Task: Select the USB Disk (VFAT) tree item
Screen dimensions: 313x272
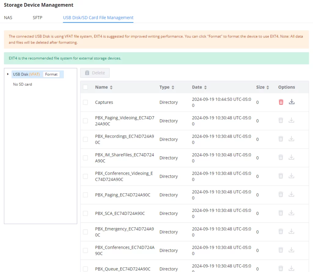Action: tap(26, 74)
